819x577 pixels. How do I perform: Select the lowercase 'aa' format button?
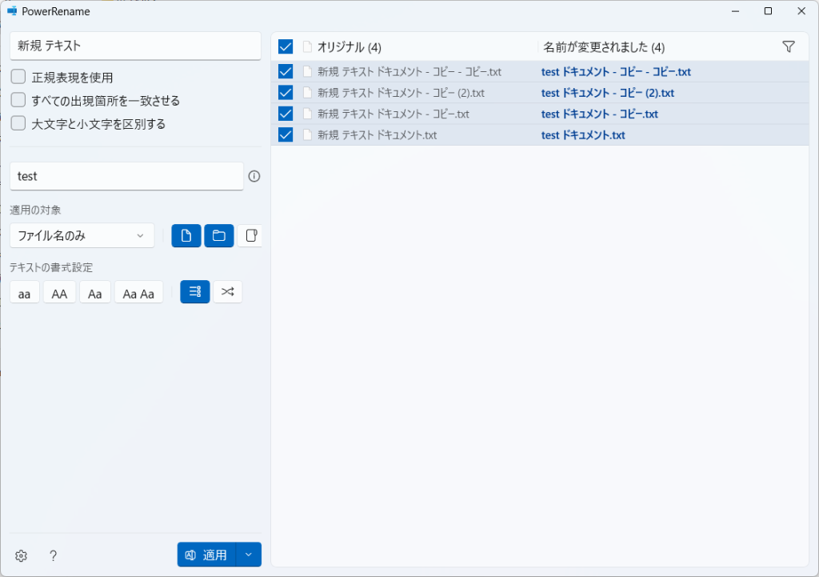click(x=25, y=293)
